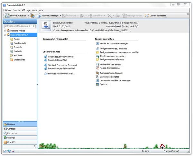Click the delete X toolbar icon

[x=109, y=16]
